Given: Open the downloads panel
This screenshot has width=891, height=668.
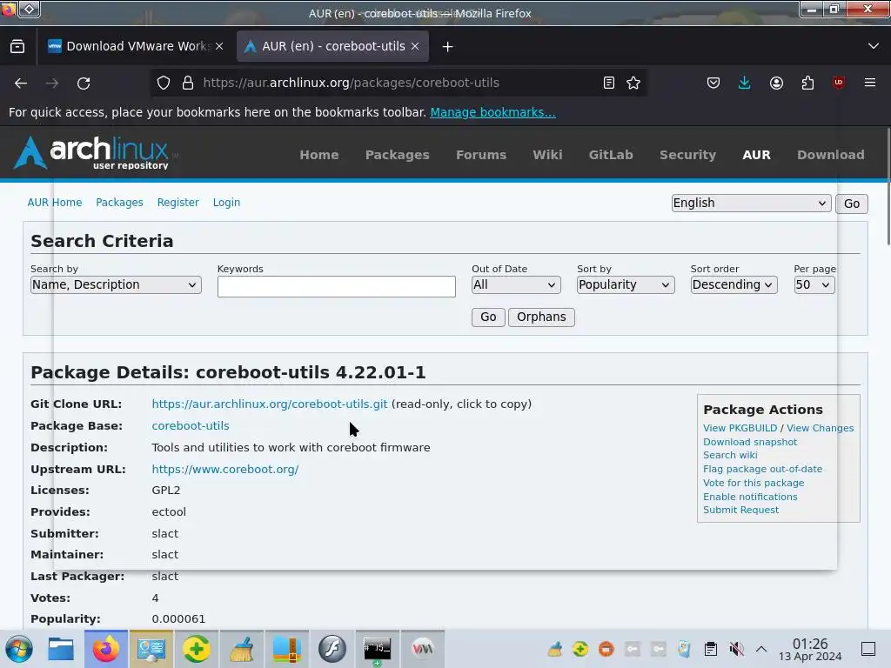Looking at the screenshot, I should coord(745,83).
